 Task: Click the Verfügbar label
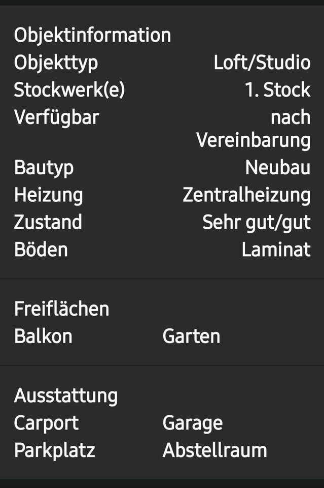click(x=56, y=117)
